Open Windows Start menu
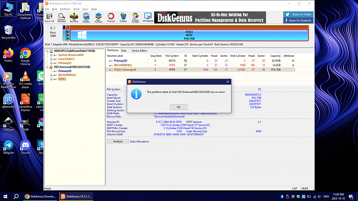This screenshot has width=358, height=201. pyautogui.click(x=5, y=196)
